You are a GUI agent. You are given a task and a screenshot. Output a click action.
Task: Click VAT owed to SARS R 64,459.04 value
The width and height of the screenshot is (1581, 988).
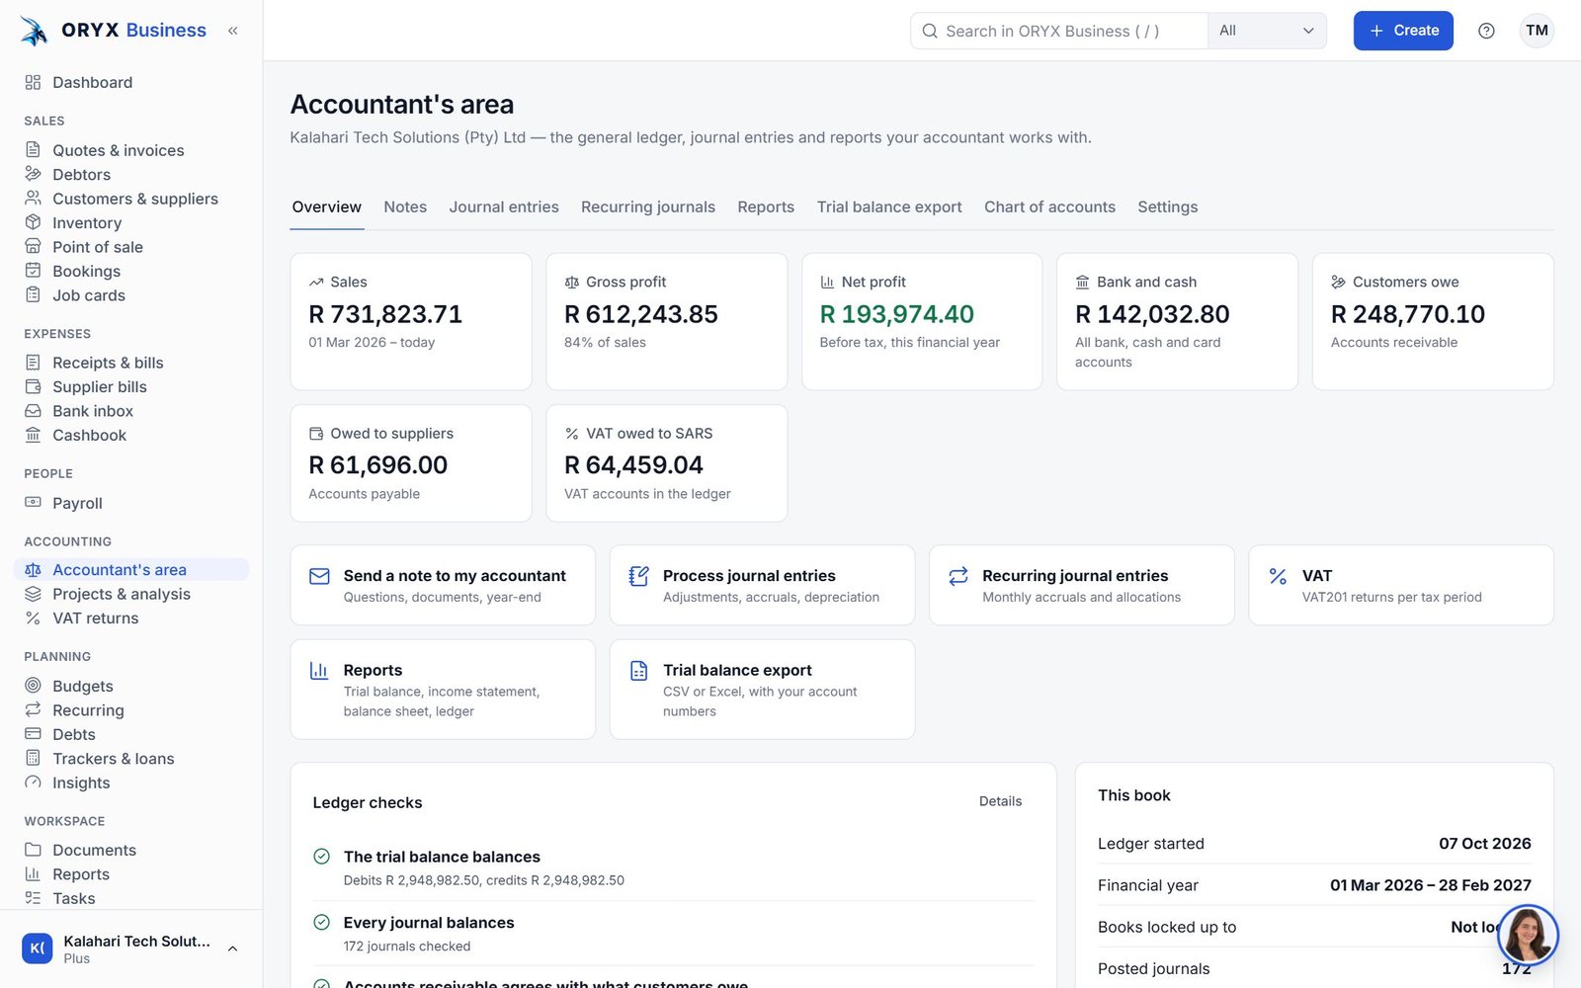click(x=633, y=464)
